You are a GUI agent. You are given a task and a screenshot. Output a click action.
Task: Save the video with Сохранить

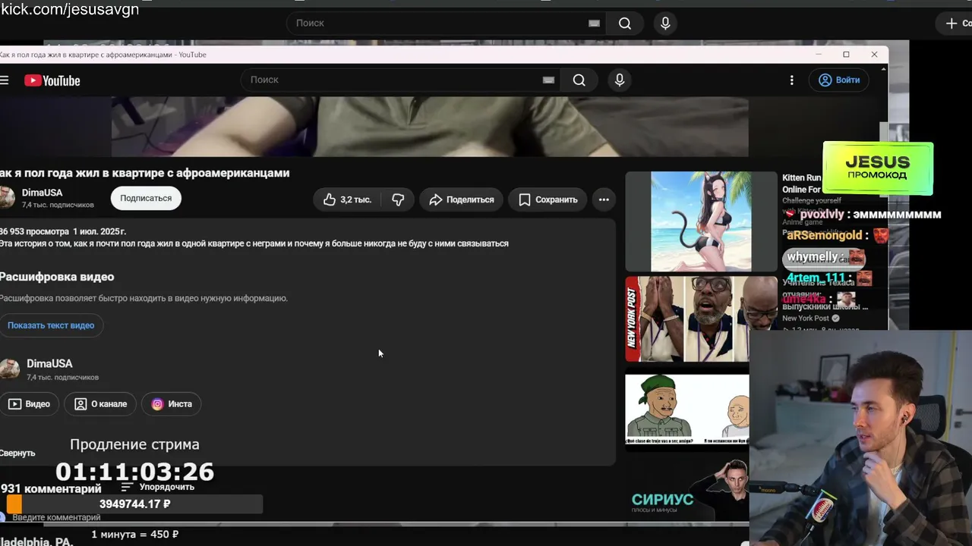pyautogui.click(x=548, y=199)
